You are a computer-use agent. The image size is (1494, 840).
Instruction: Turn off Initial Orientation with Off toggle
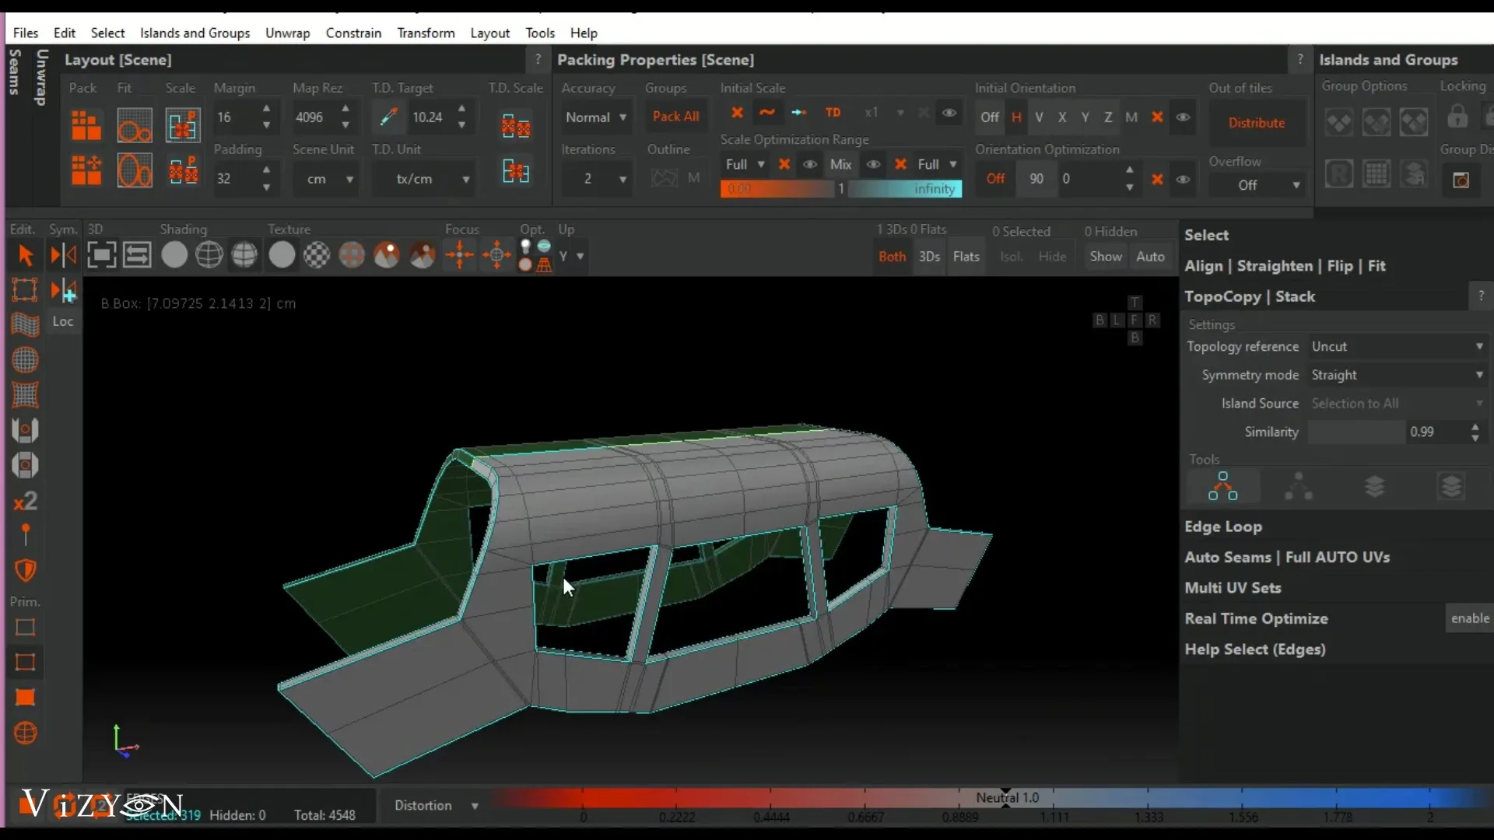point(989,117)
